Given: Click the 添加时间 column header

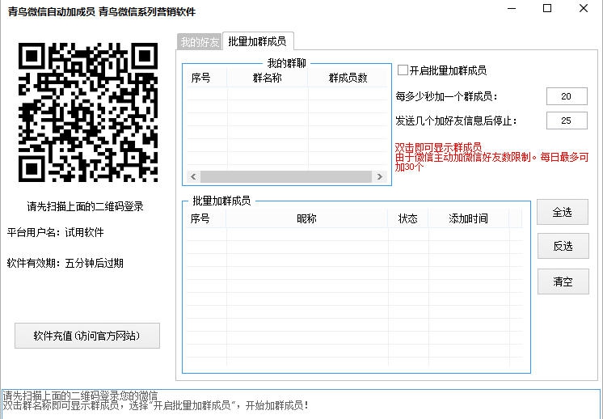Looking at the screenshot, I should 468,219.
